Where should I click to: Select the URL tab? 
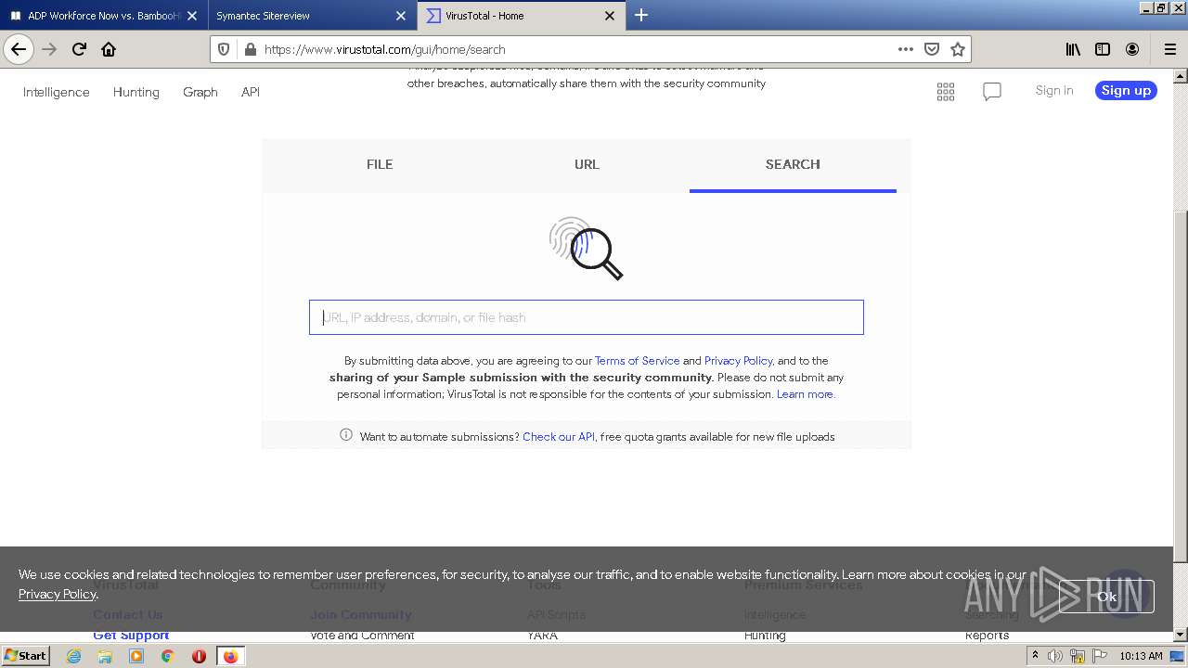pos(587,164)
